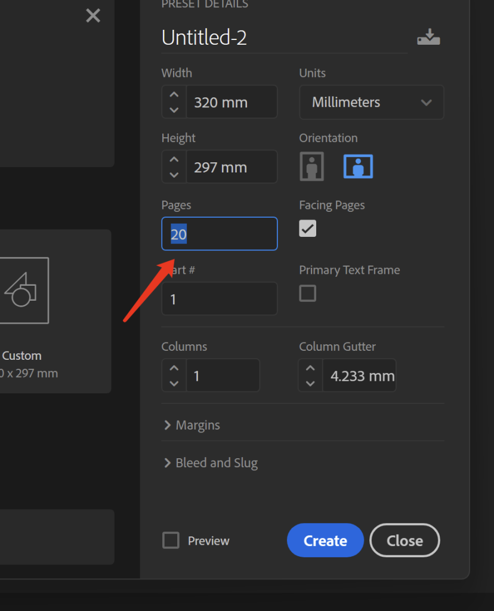Click the save document preset icon
Screen dimensions: 494x611
(x=428, y=38)
